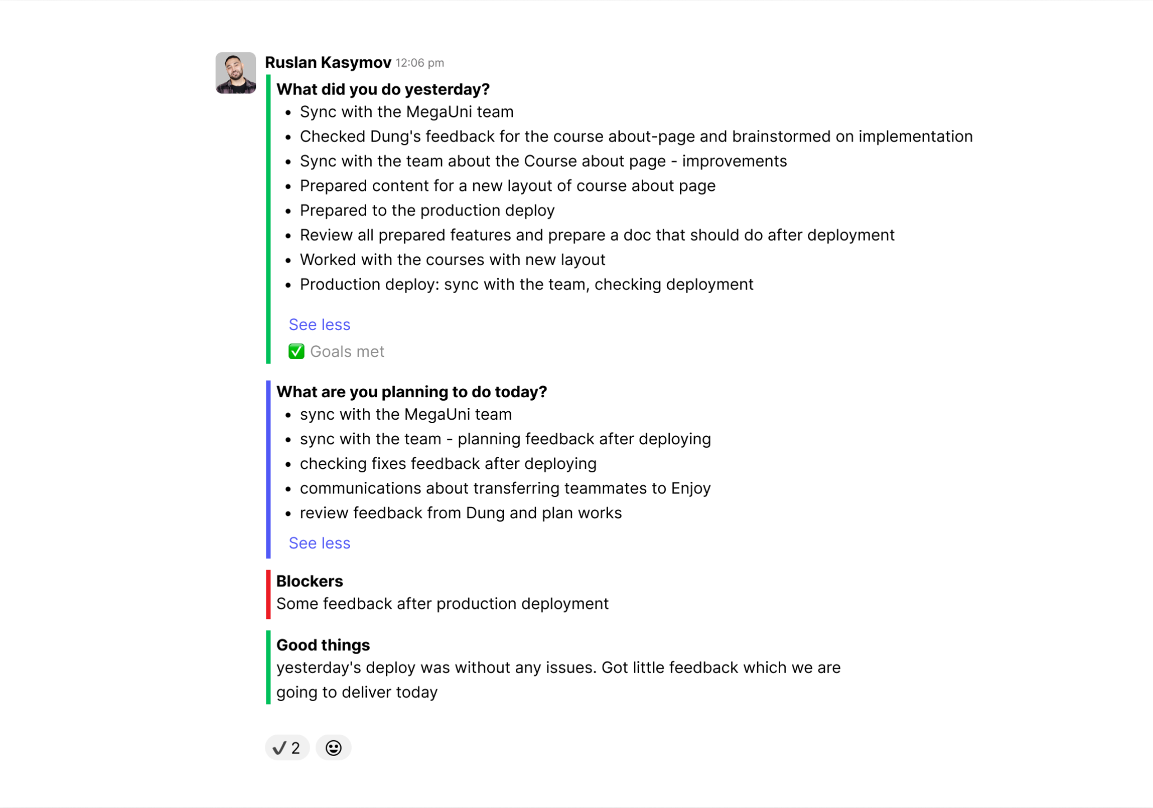
Task: Open the Ruslan Kasymov author name
Action: pos(328,63)
